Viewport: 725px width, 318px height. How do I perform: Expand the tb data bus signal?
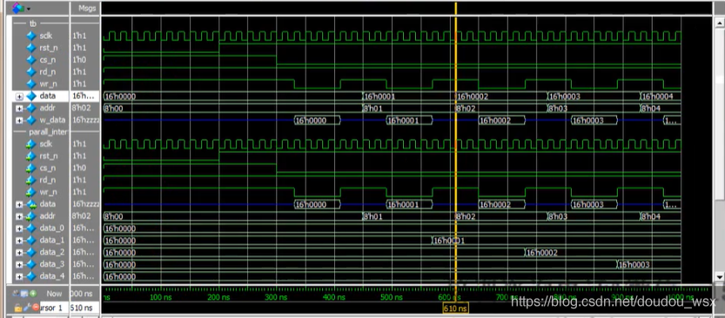(19, 96)
